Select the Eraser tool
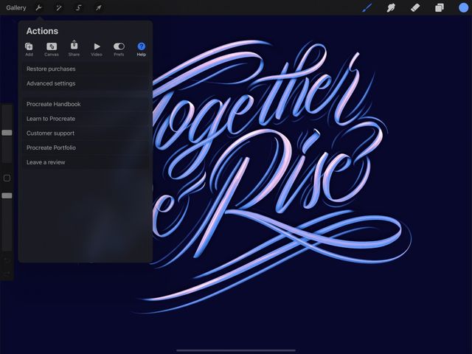Screen dimensions: 472x354 pos(414,7)
